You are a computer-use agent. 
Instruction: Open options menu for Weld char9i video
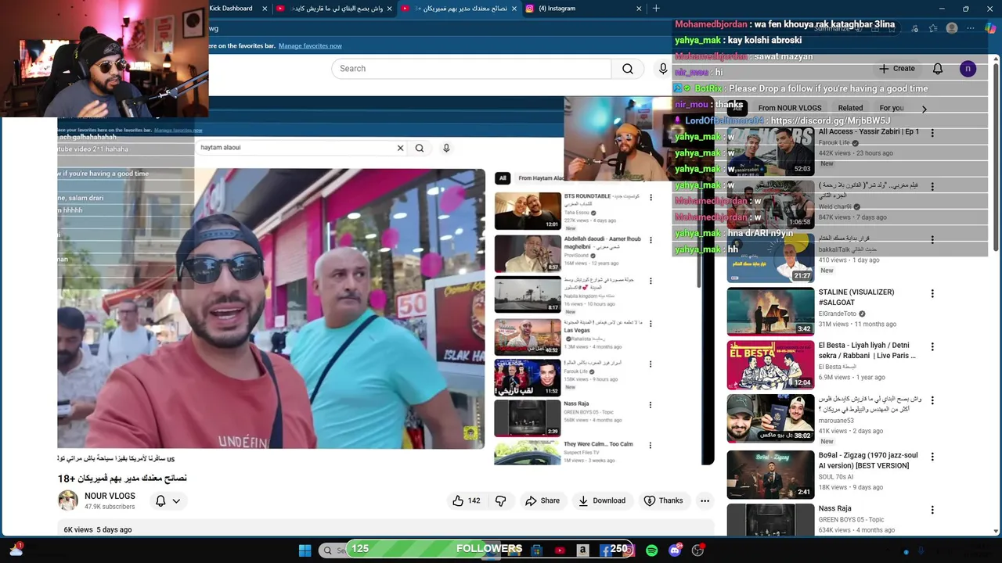coord(932,187)
